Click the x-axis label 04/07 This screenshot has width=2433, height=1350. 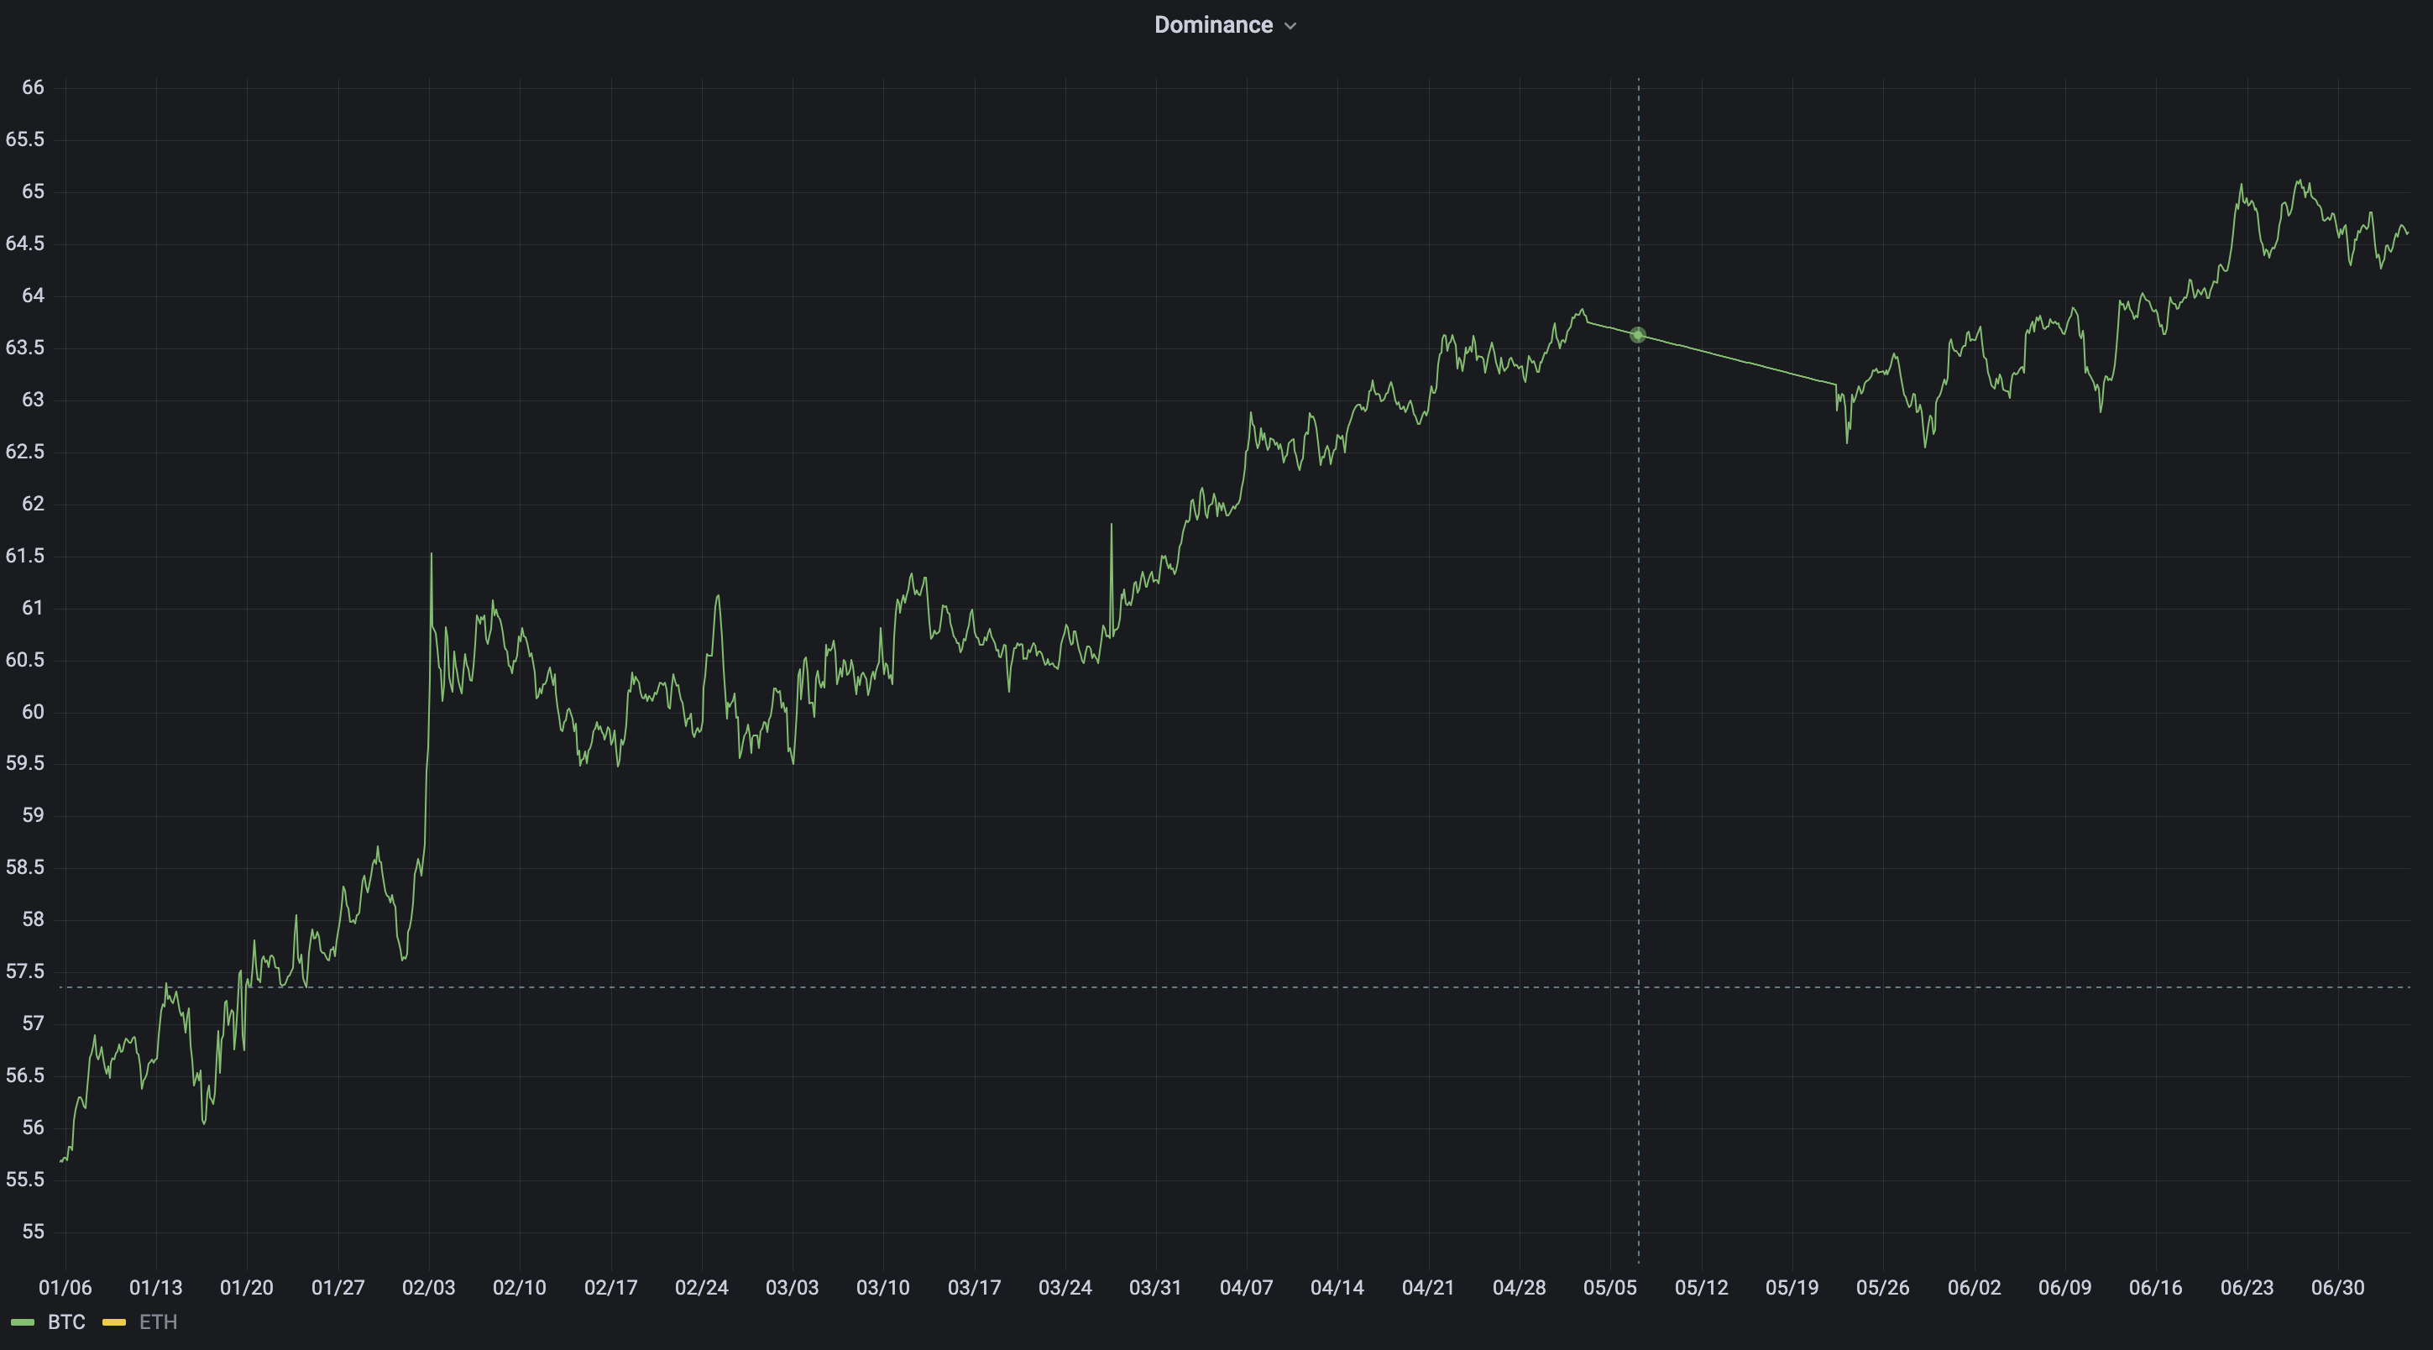(1247, 1288)
